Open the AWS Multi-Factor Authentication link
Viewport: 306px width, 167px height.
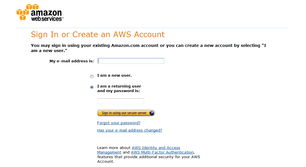(162, 152)
